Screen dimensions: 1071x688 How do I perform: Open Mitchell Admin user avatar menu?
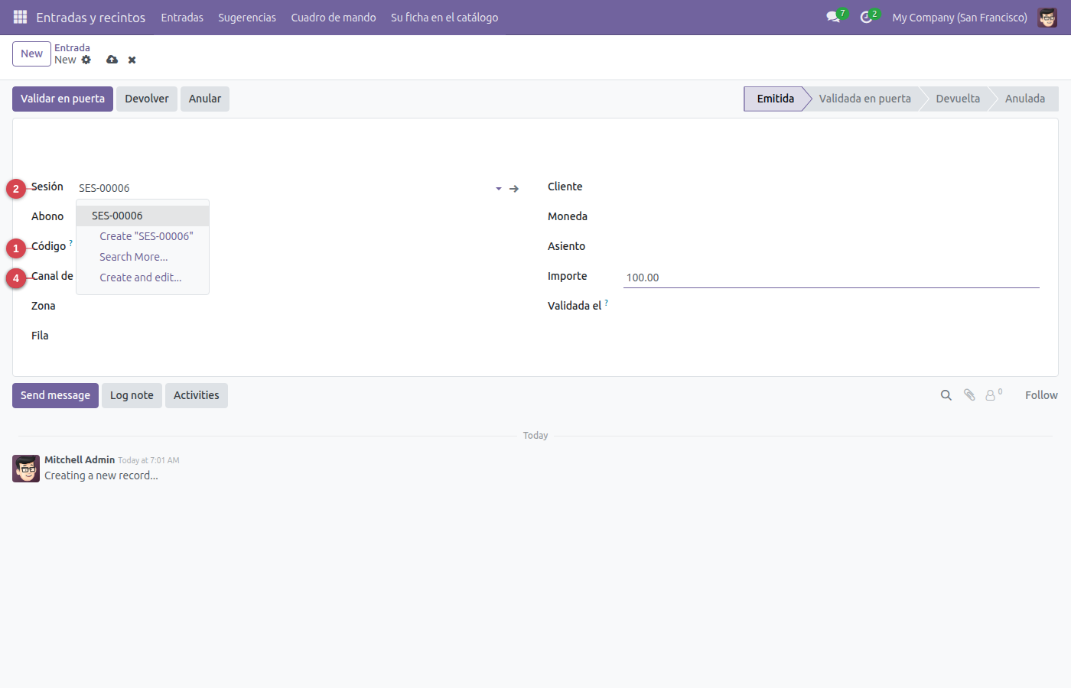coord(1047,17)
